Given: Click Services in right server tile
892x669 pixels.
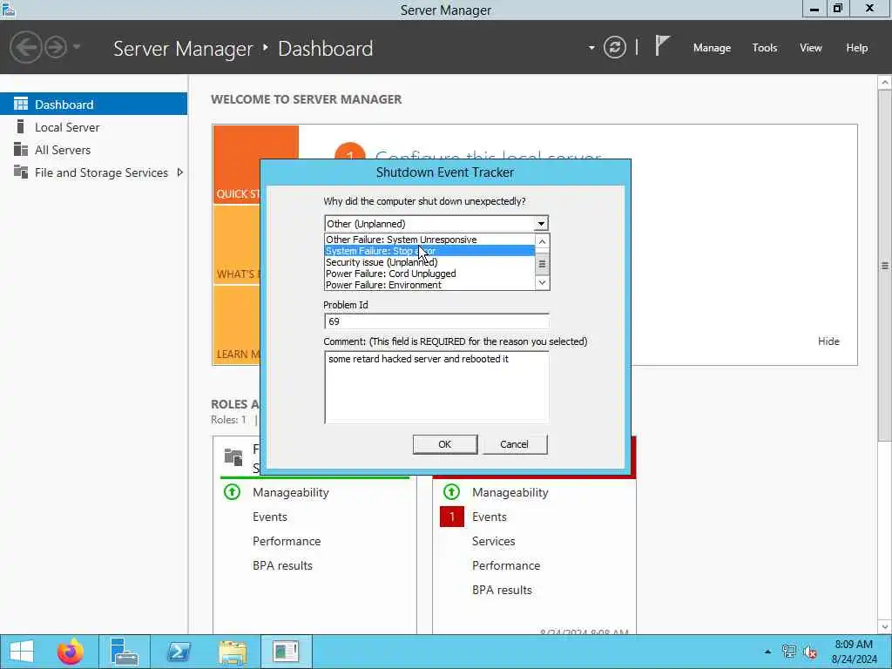Looking at the screenshot, I should (494, 541).
